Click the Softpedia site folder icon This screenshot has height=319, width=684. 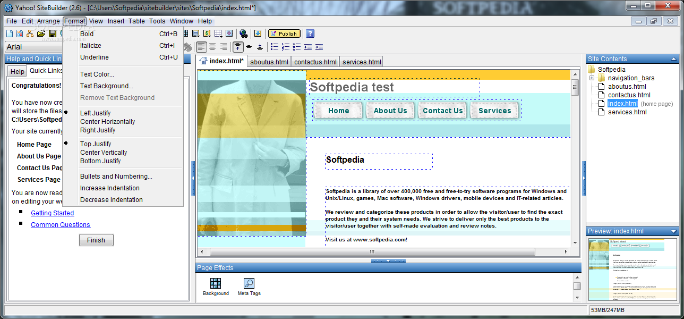point(592,69)
